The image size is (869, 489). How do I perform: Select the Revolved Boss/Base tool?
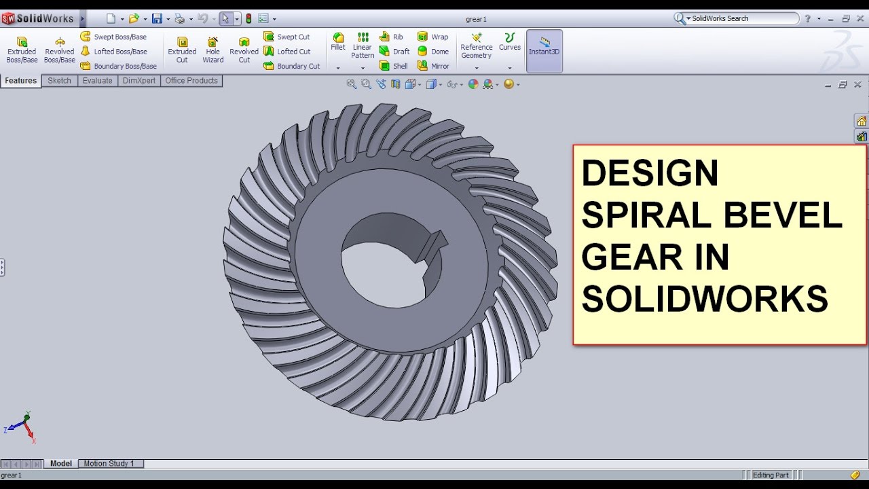(x=60, y=50)
